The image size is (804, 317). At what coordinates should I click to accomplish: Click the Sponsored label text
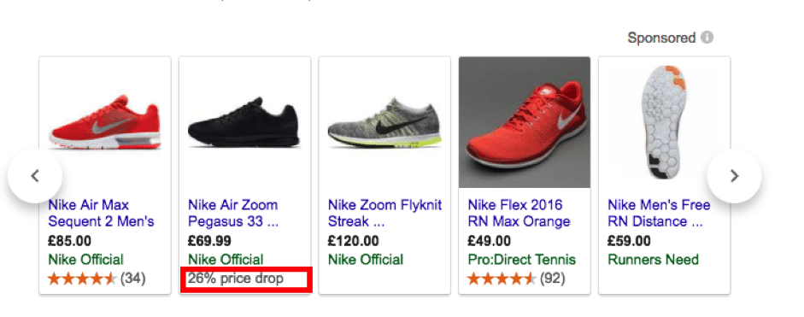661,38
